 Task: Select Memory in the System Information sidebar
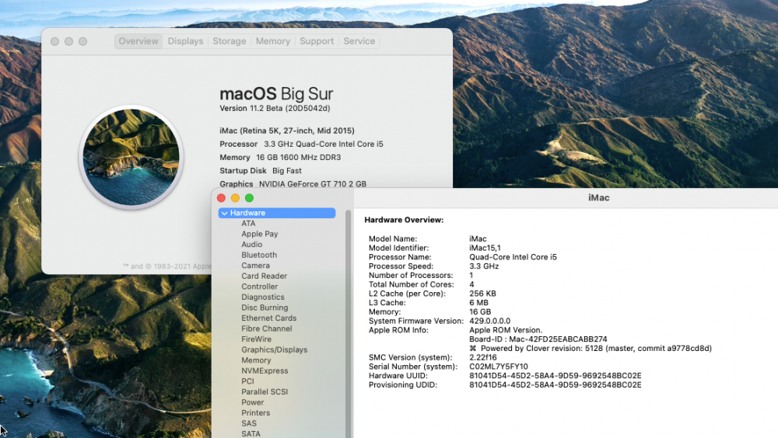(256, 360)
